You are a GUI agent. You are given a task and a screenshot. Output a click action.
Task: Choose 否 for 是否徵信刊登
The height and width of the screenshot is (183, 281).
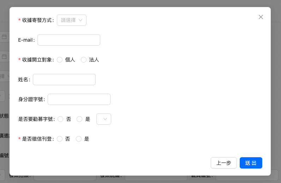coord(60,139)
